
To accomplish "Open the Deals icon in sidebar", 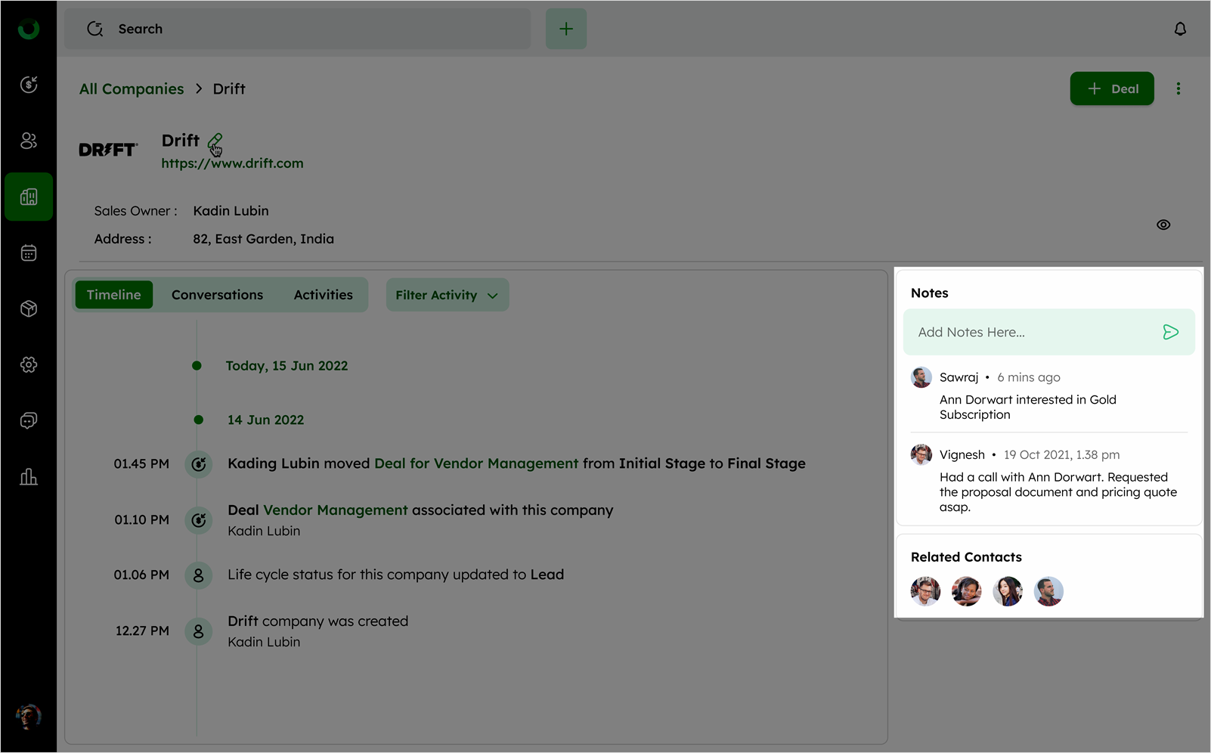I will (29, 85).
